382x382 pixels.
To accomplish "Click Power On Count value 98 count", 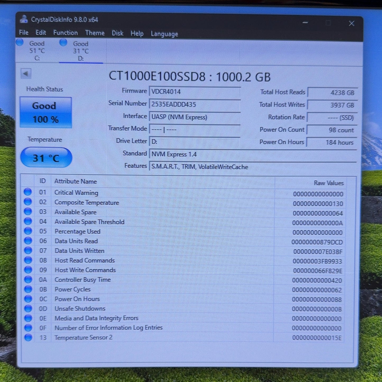I will coord(332,130).
